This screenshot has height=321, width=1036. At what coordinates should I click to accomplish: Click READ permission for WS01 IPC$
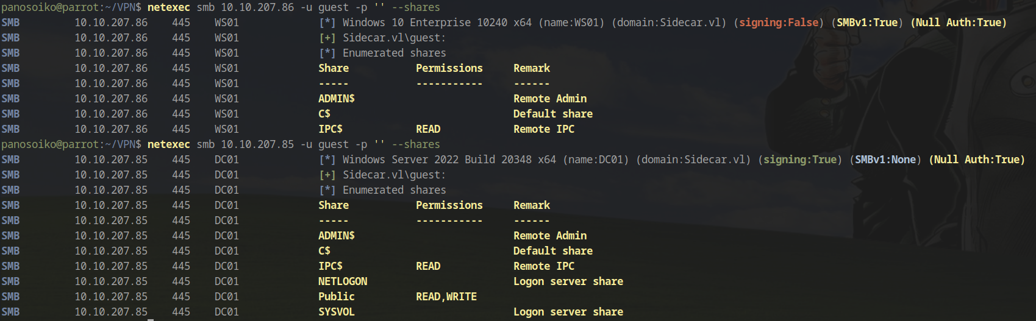point(428,129)
